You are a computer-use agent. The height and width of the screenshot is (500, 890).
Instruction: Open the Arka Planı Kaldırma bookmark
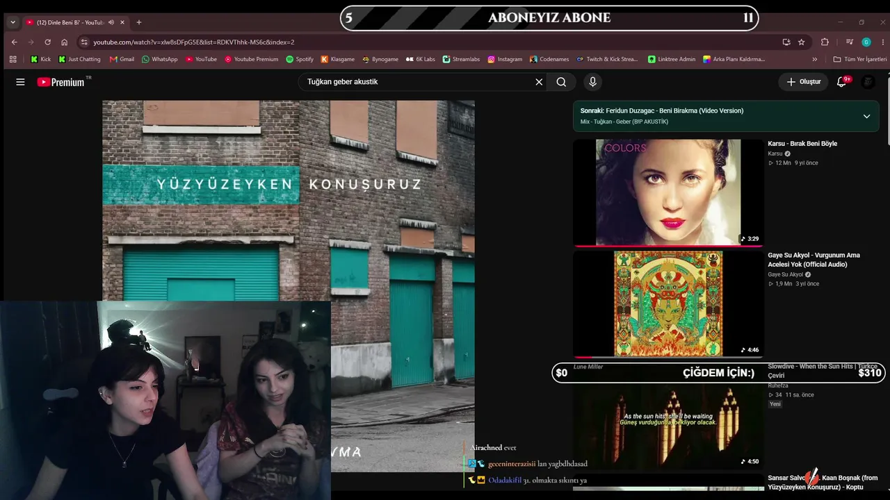[x=734, y=59]
